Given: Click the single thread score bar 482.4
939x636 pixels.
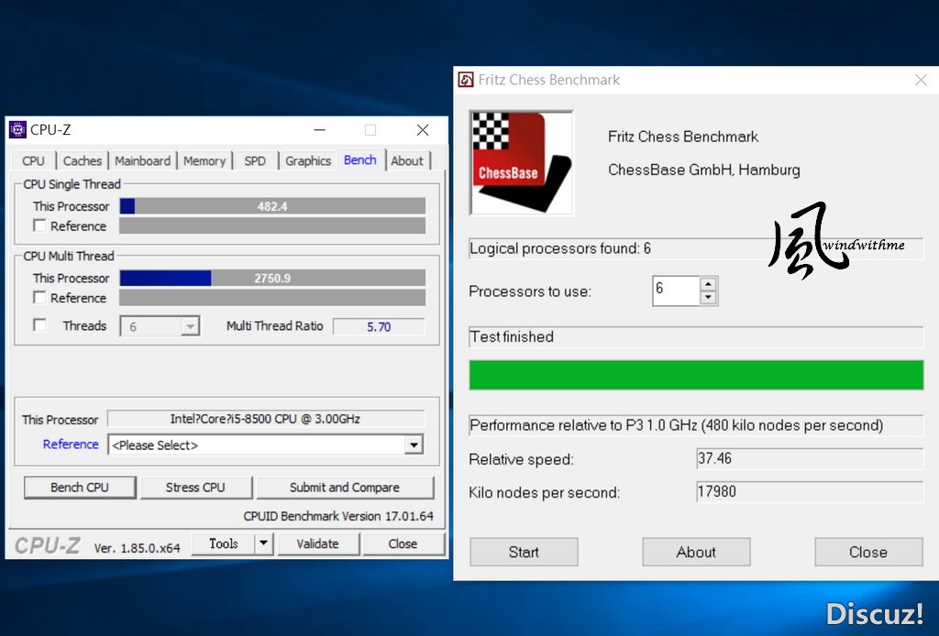Looking at the screenshot, I should (x=272, y=206).
